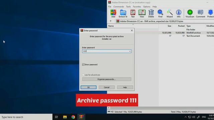
Task: Click the horizontal scrollbar left arrow
Action: click(x=109, y=108)
